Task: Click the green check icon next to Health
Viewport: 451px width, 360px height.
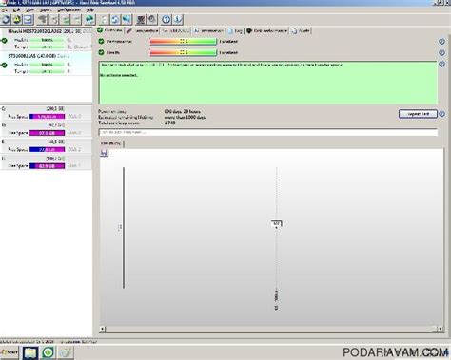Action: [x=101, y=52]
